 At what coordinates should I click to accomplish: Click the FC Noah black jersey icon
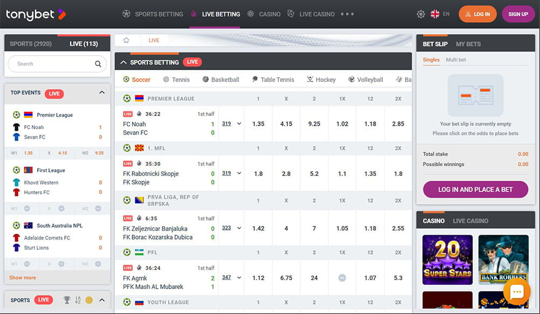click(16, 127)
